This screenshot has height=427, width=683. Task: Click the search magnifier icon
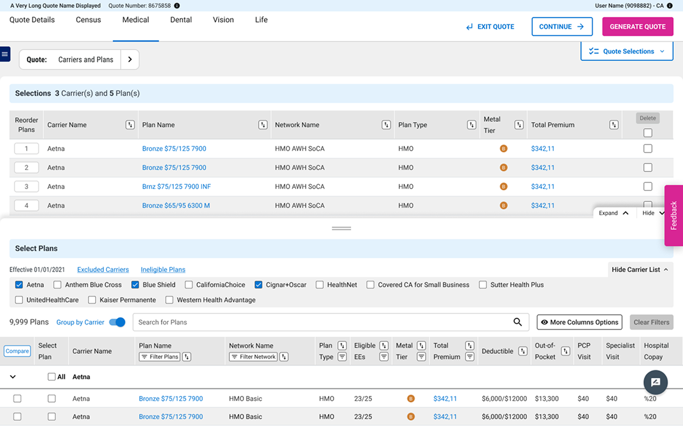coord(518,322)
